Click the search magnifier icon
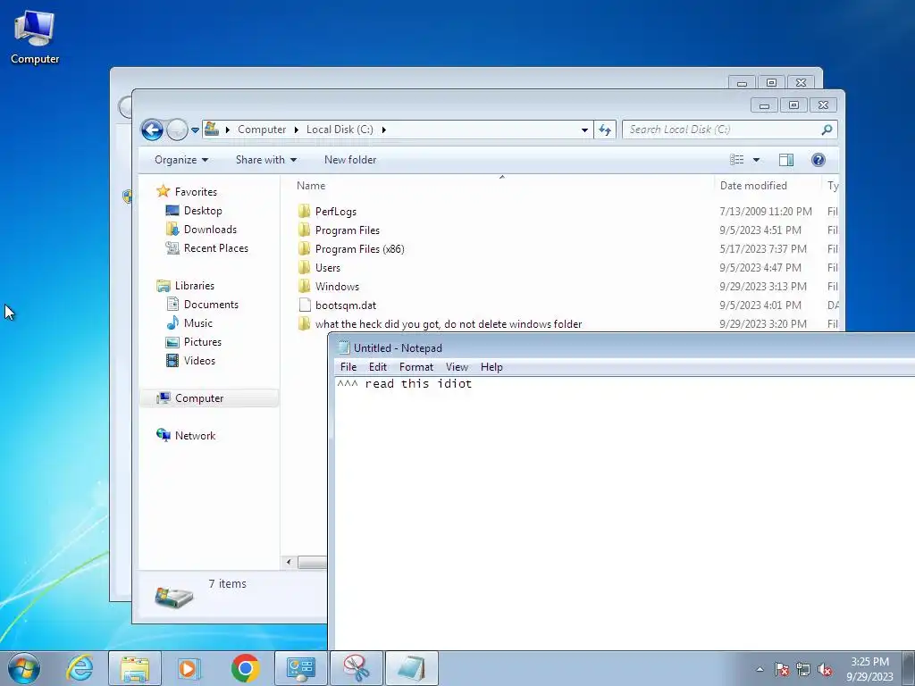 pyautogui.click(x=827, y=130)
